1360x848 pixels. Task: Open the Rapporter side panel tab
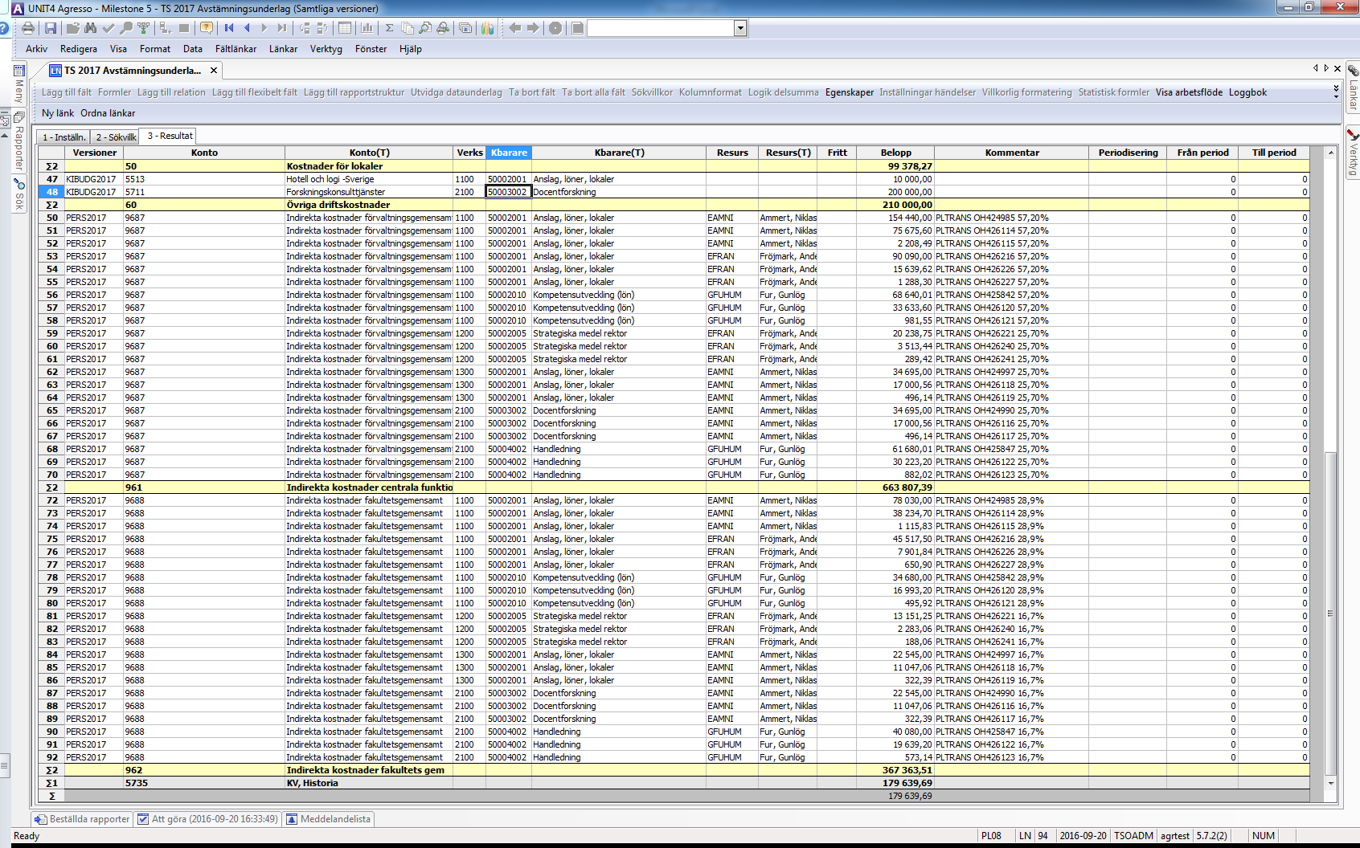(19, 141)
